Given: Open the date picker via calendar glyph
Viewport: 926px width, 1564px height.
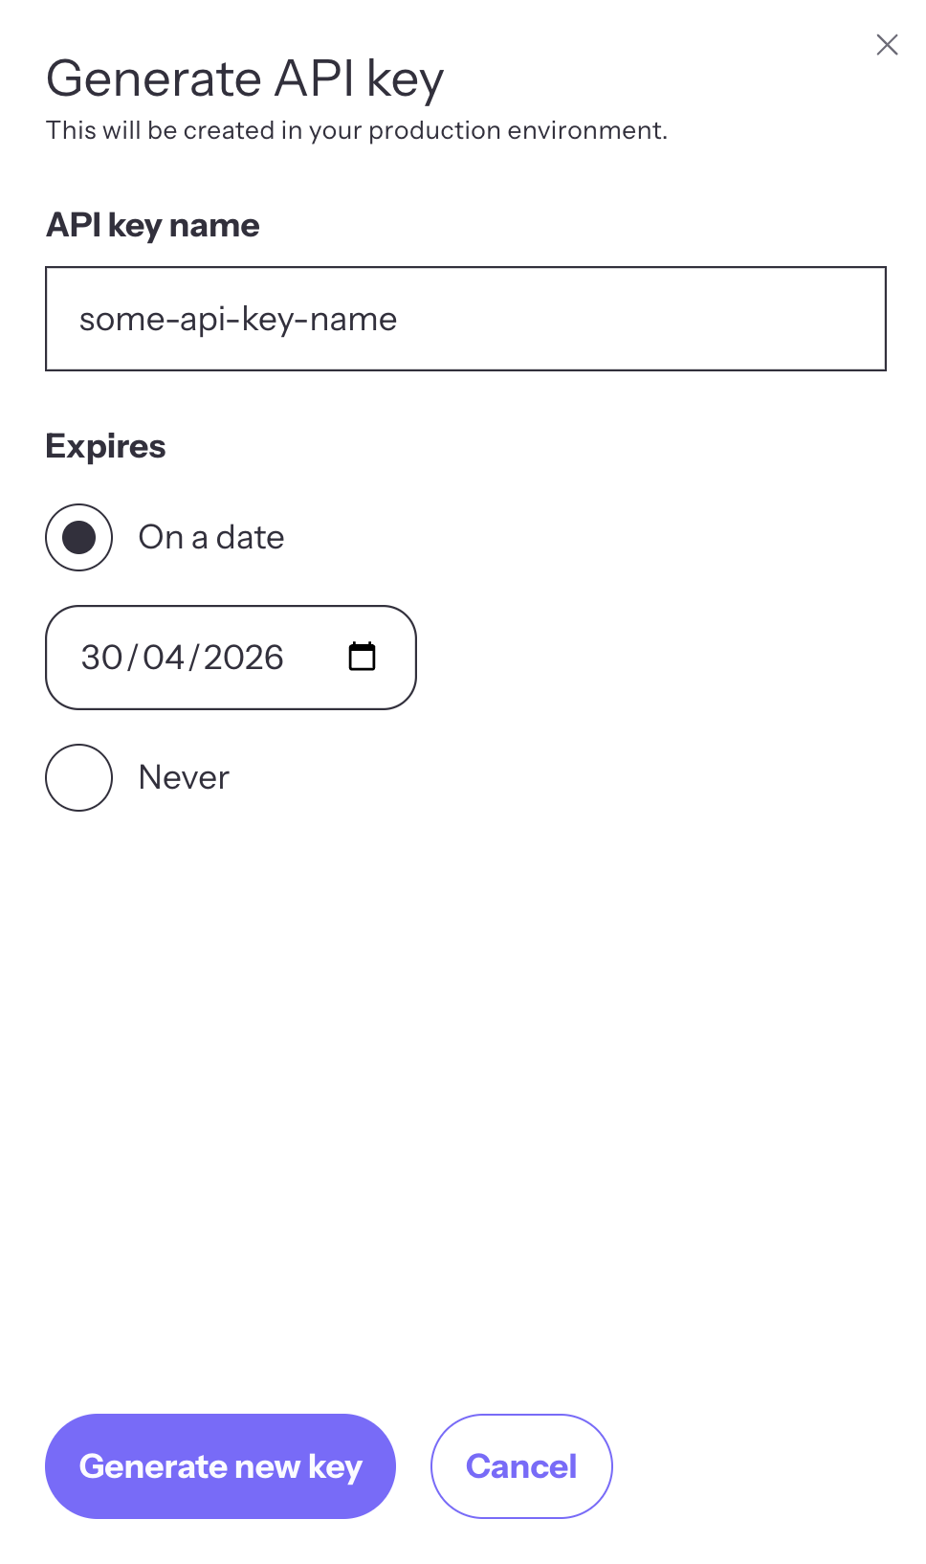Looking at the screenshot, I should coord(362,657).
